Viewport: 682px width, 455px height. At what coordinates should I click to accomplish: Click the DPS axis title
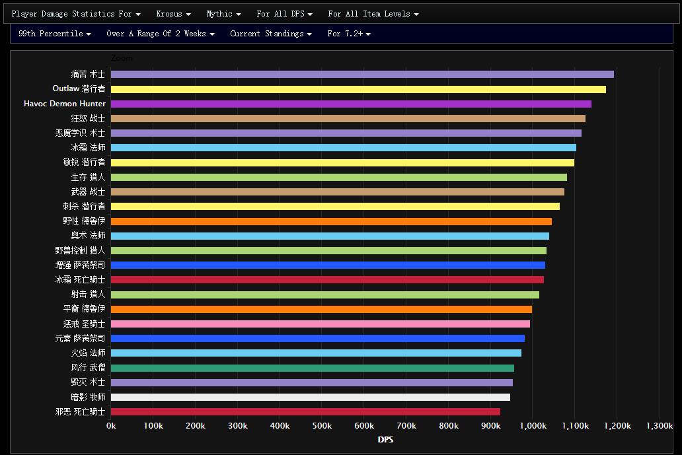[385, 440]
